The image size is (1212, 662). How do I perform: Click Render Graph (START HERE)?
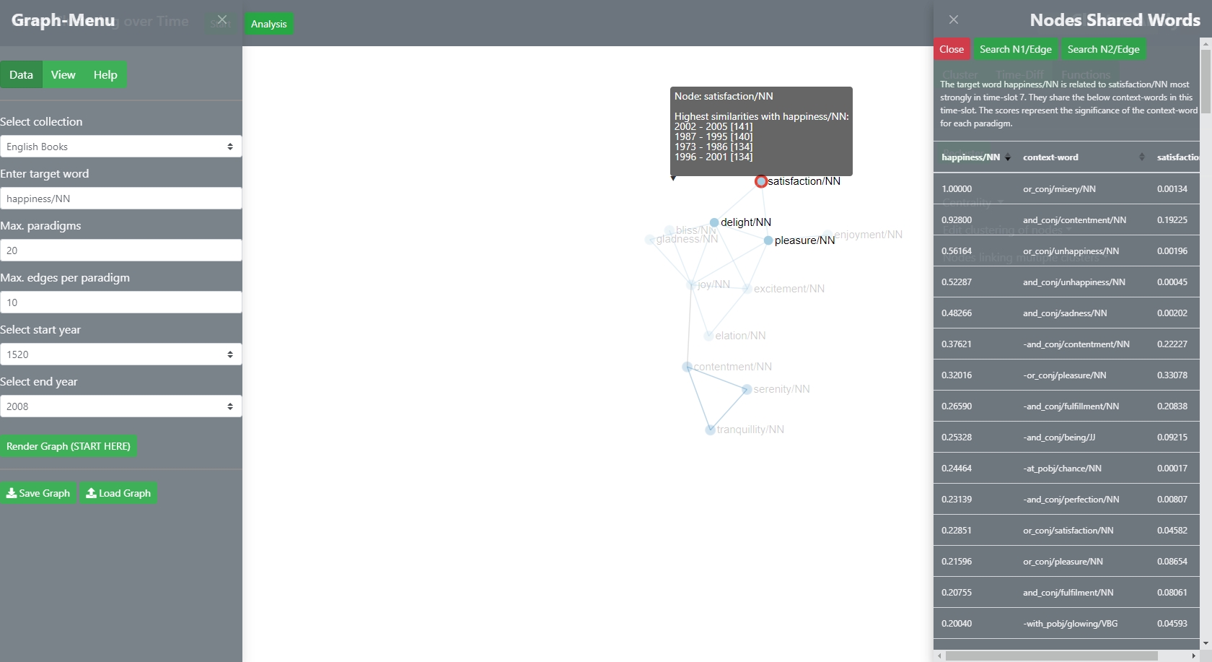tap(68, 446)
